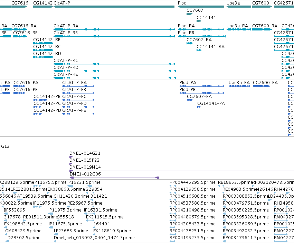294x243 pixels.
Task: Click the CG7616-PB protein feature
Action: tap(19, 93)
